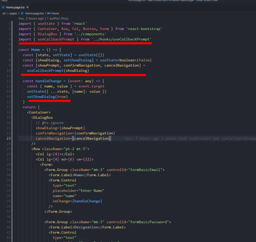Image resolution: width=256 pixels, height=242 pixels.
Task: Click the Home symbol icon in breadcrumbs
Action: point(49,13)
